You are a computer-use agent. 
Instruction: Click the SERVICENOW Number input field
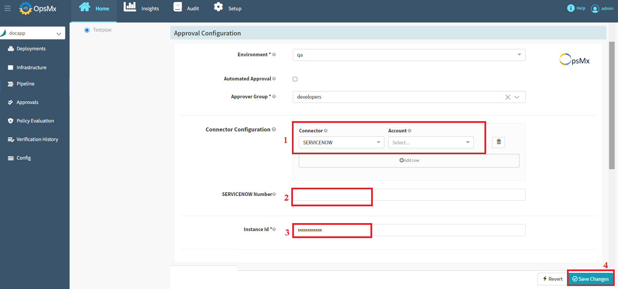(409, 195)
